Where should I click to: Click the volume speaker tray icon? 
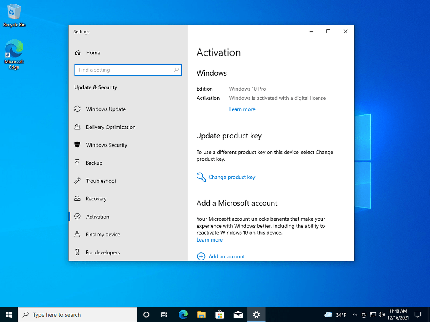(x=382, y=315)
